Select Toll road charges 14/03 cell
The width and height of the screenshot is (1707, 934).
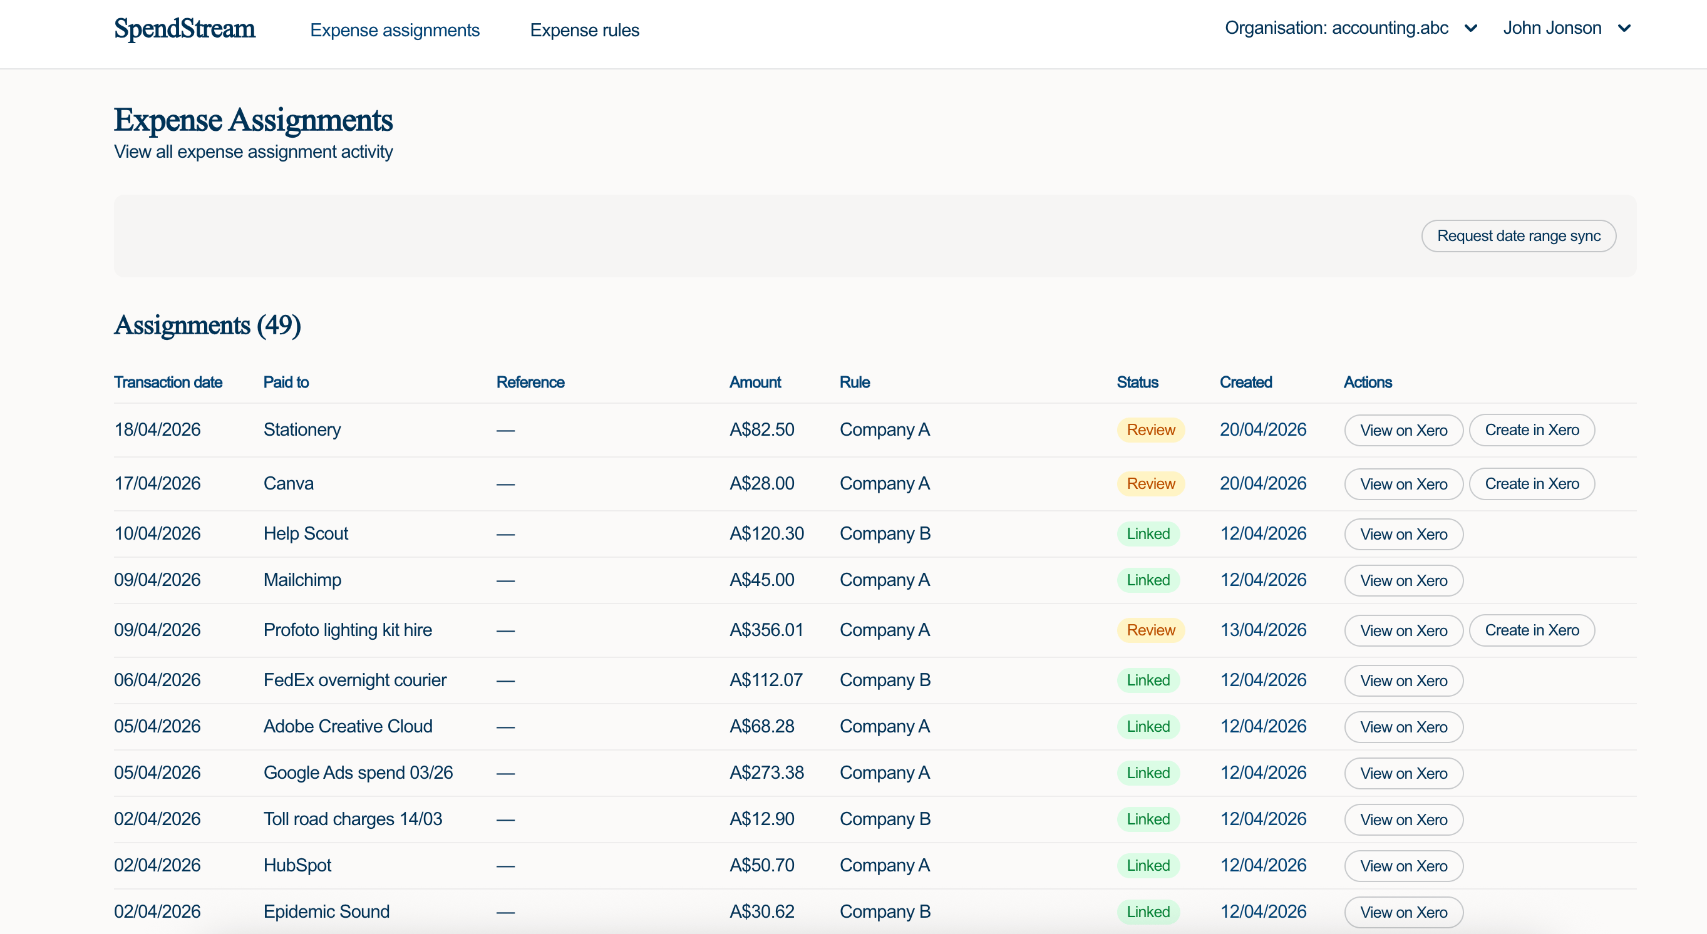(353, 819)
